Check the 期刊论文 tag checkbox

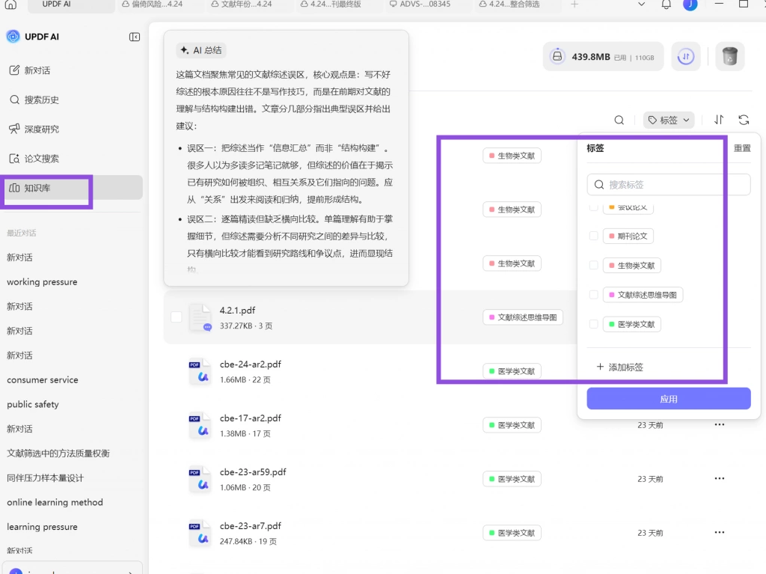coord(593,236)
